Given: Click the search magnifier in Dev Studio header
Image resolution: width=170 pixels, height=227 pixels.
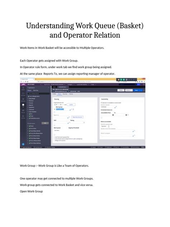Looking at the screenshot, I should click(136, 84).
